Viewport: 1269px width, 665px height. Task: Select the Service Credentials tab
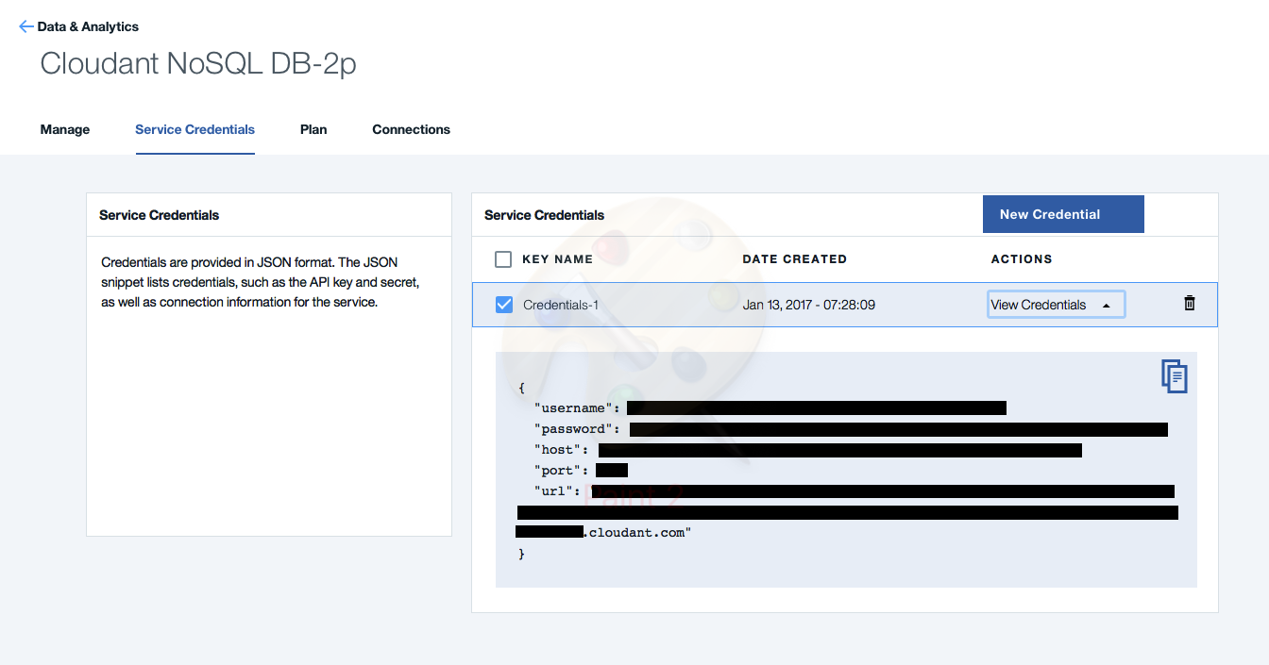pos(195,129)
